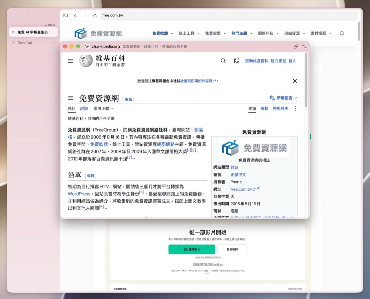The width and height of the screenshot is (370, 299).
Task: Click the Wikipedia search magnifier icon
Action: [x=223, y=61]
